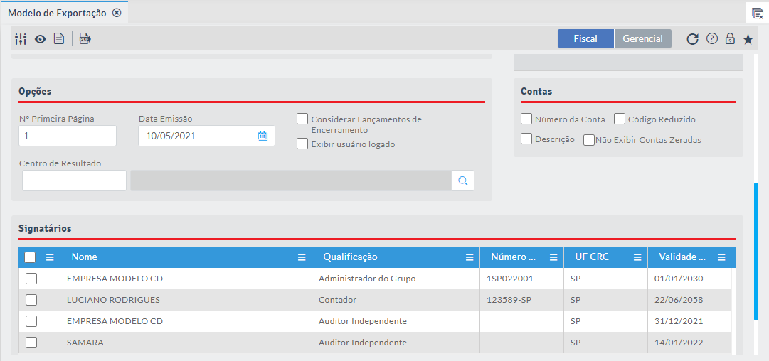Close the Modelo de Exportação tab
769x361 pixels.
tap(117, 13)
